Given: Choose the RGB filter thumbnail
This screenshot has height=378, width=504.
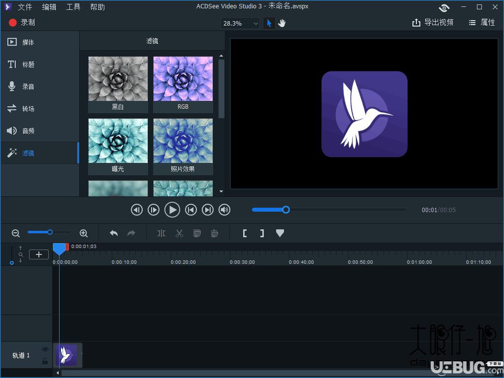Looking at the screenshot, I should point(183,84).
